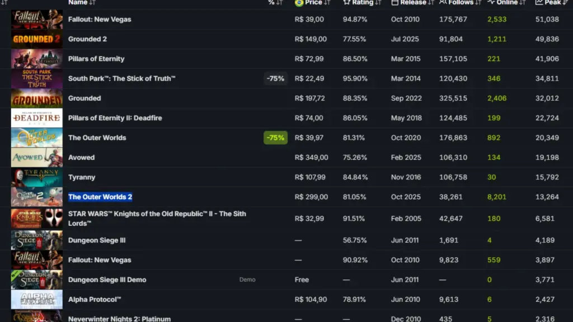Open The Outer Worlds 2 title link
The image size is (573, 322).
(100, 197)
